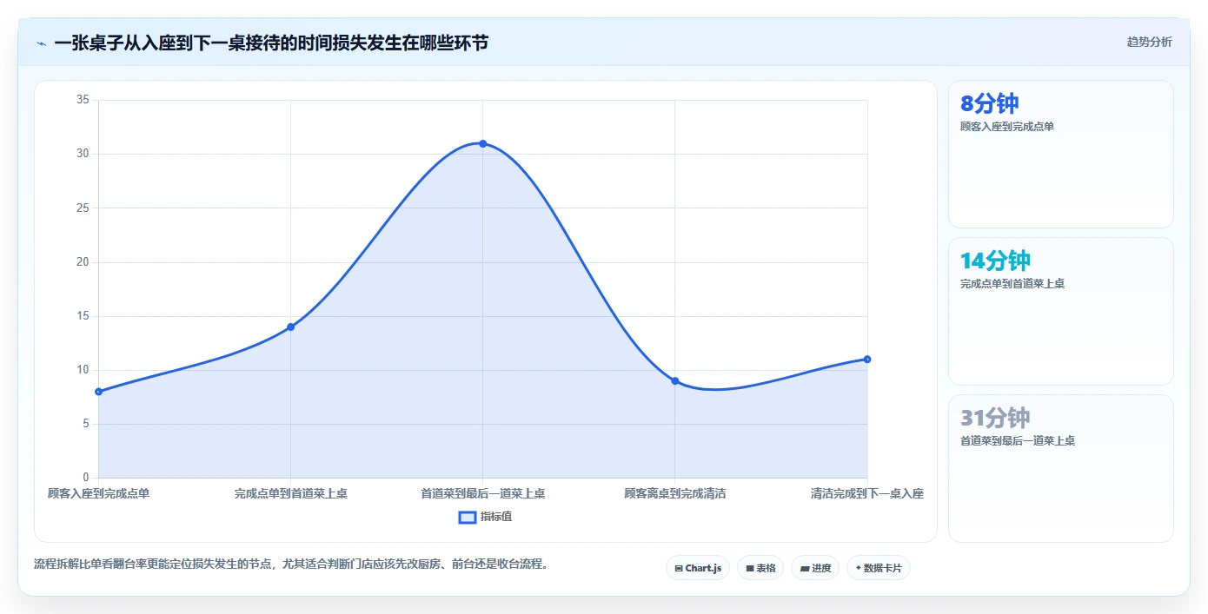Toggle the 指标值 legend item

click(x=486, y=517)
